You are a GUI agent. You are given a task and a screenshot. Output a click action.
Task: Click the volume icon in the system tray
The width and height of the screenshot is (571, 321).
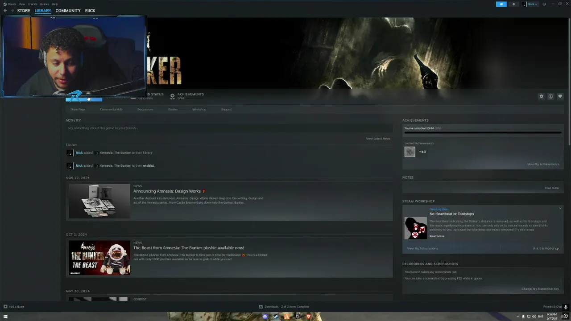[x=534, y=317]
